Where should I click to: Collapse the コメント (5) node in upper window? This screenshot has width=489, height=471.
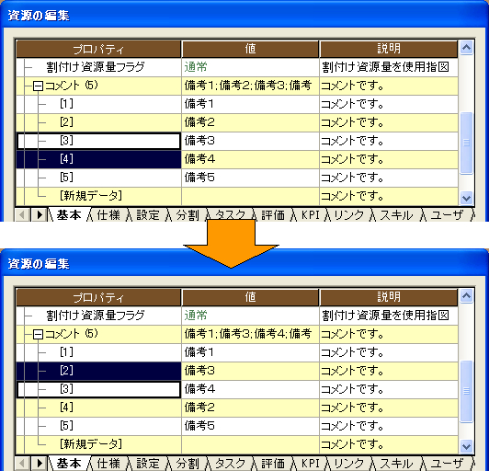pos(38,86)
